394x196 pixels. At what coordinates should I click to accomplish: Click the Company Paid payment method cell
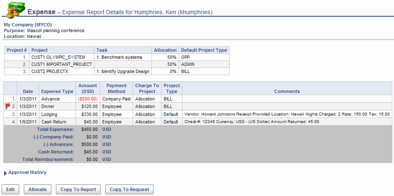click(116, 99)
